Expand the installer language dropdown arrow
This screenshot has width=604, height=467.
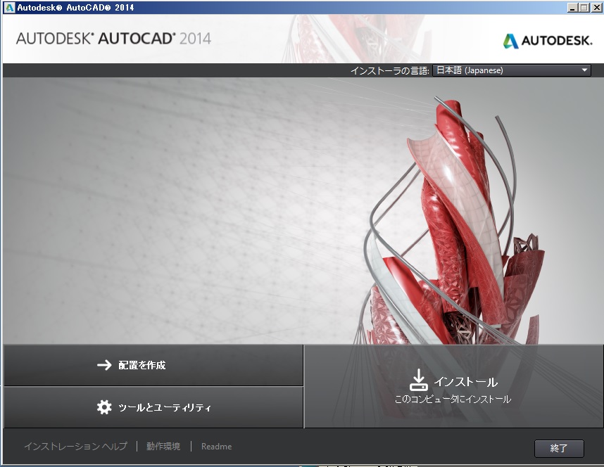tap(584, 70)
